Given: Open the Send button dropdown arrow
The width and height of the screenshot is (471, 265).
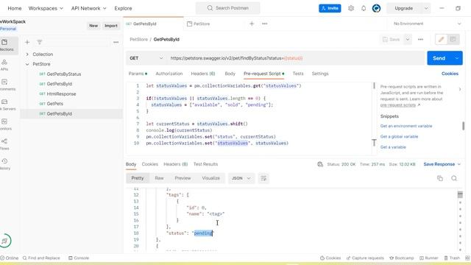Looking at the screenshot, I should pyautogui.click(x=457, y=58).
